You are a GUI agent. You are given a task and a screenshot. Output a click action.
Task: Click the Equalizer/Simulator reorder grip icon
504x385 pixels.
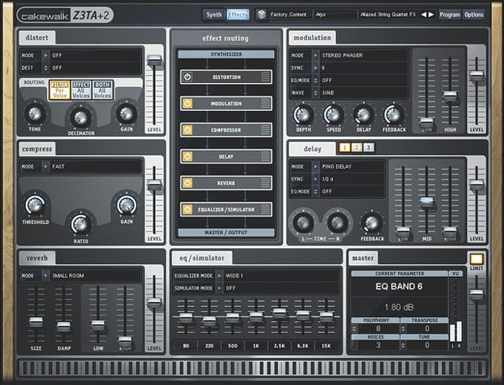click(x=265, y=210)
